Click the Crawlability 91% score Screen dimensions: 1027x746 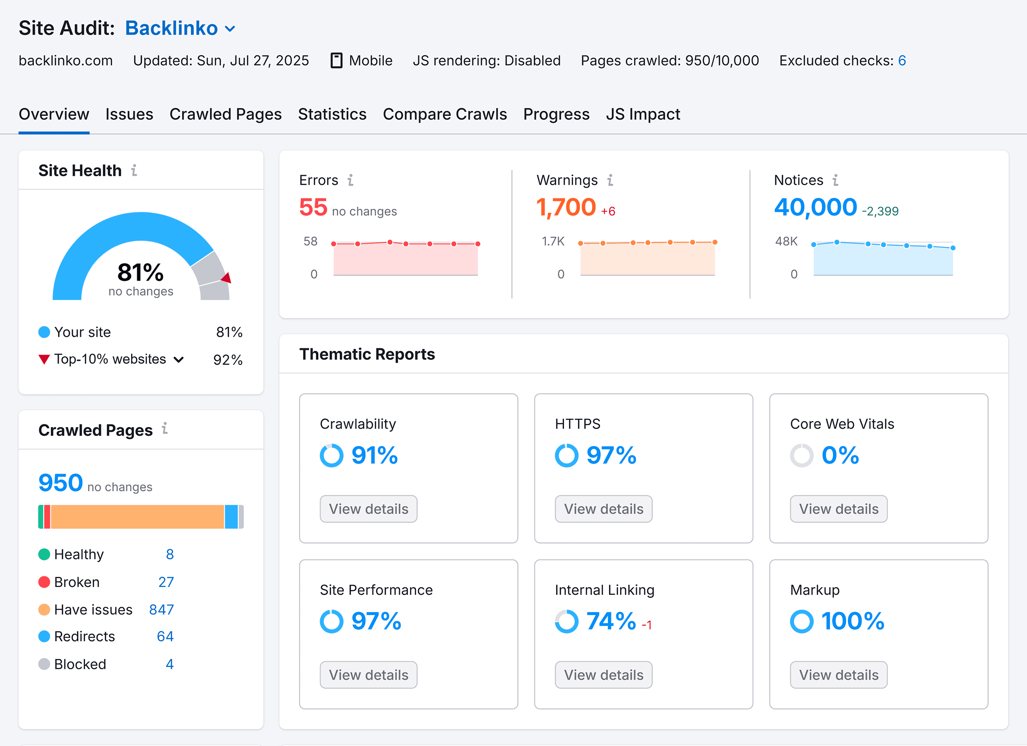(375, 455)
